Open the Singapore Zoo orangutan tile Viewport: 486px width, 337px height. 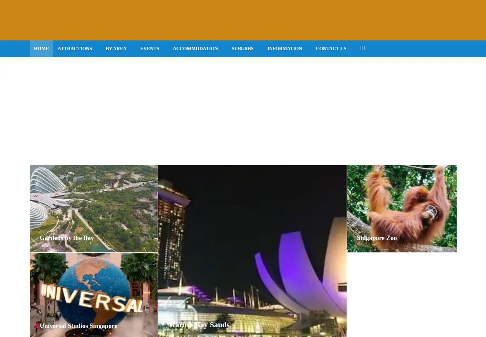coord(402,209)
